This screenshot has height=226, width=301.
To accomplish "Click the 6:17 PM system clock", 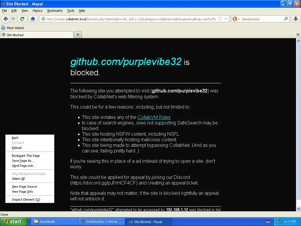I will [x=290, y=222].
